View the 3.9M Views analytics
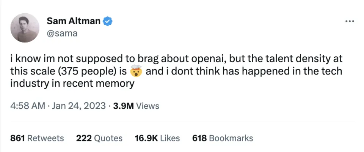Image resolution: width=364 pixels, height=152 pixels. (x=136, y=106)
